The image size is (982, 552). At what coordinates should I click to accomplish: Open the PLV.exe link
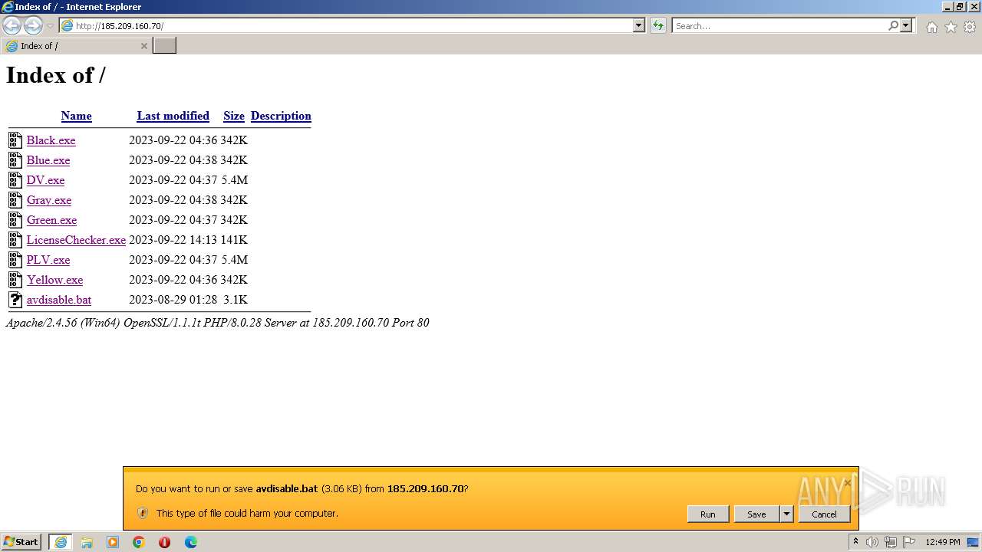(48, 260)
